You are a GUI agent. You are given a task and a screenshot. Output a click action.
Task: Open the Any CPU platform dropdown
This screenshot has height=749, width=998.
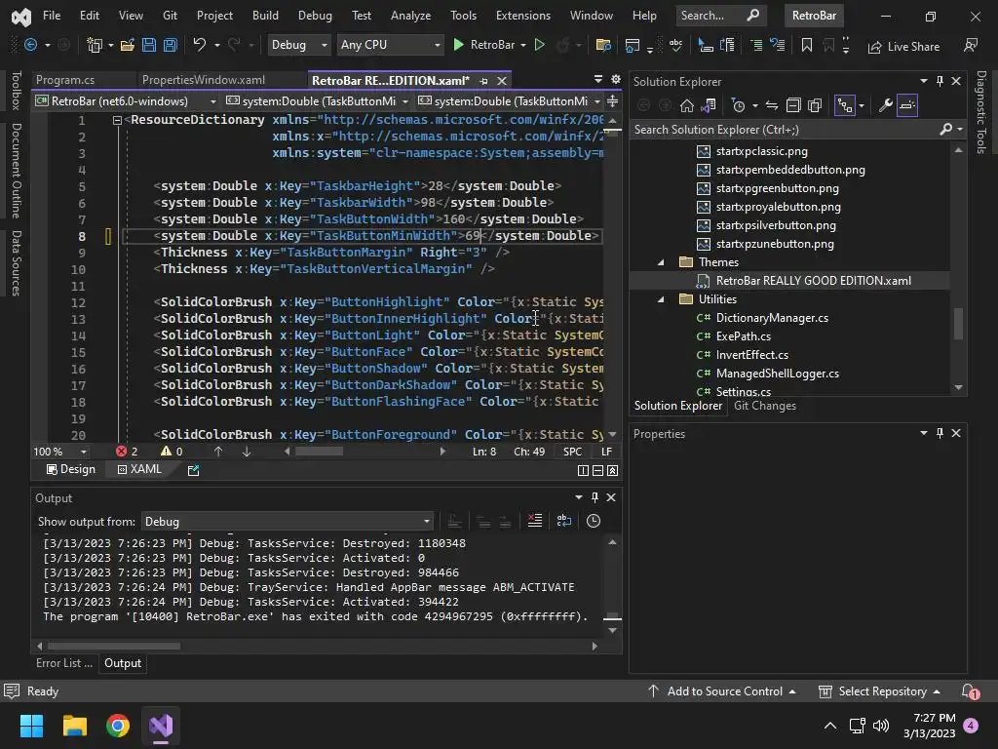click(x=390, y=45)
